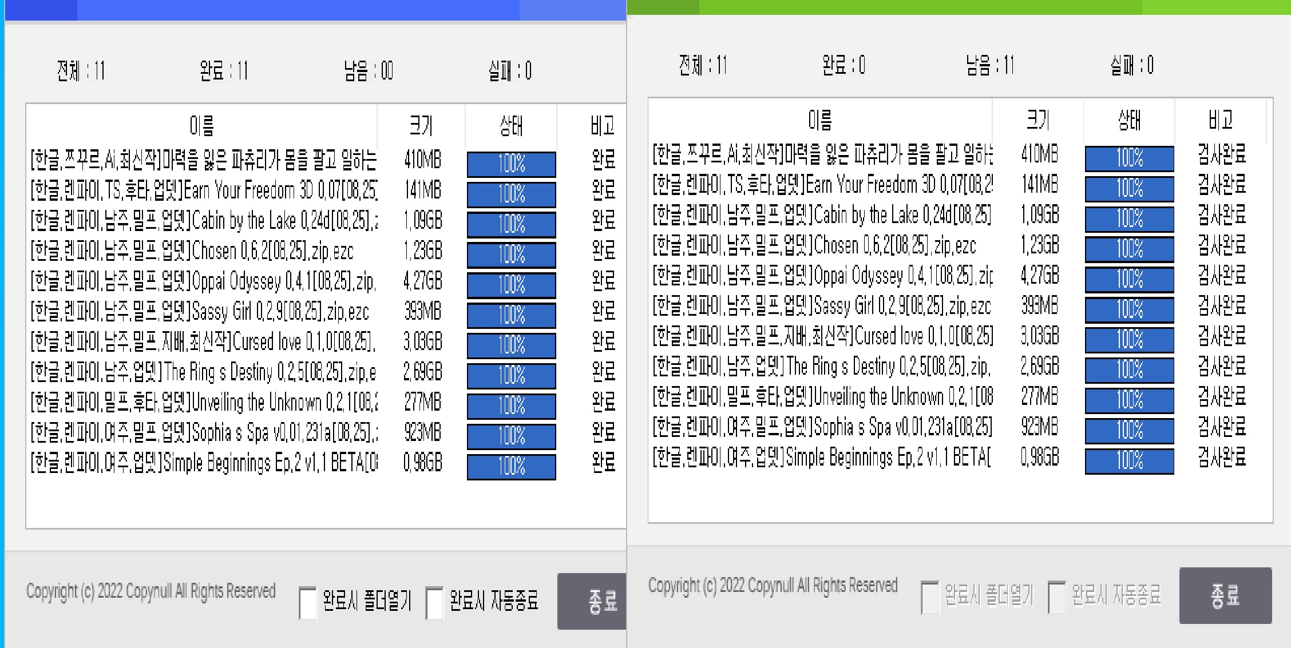The image size is (1291, 648).
Task: Click the right window's '비고' column header
Action: [1220, 120]
